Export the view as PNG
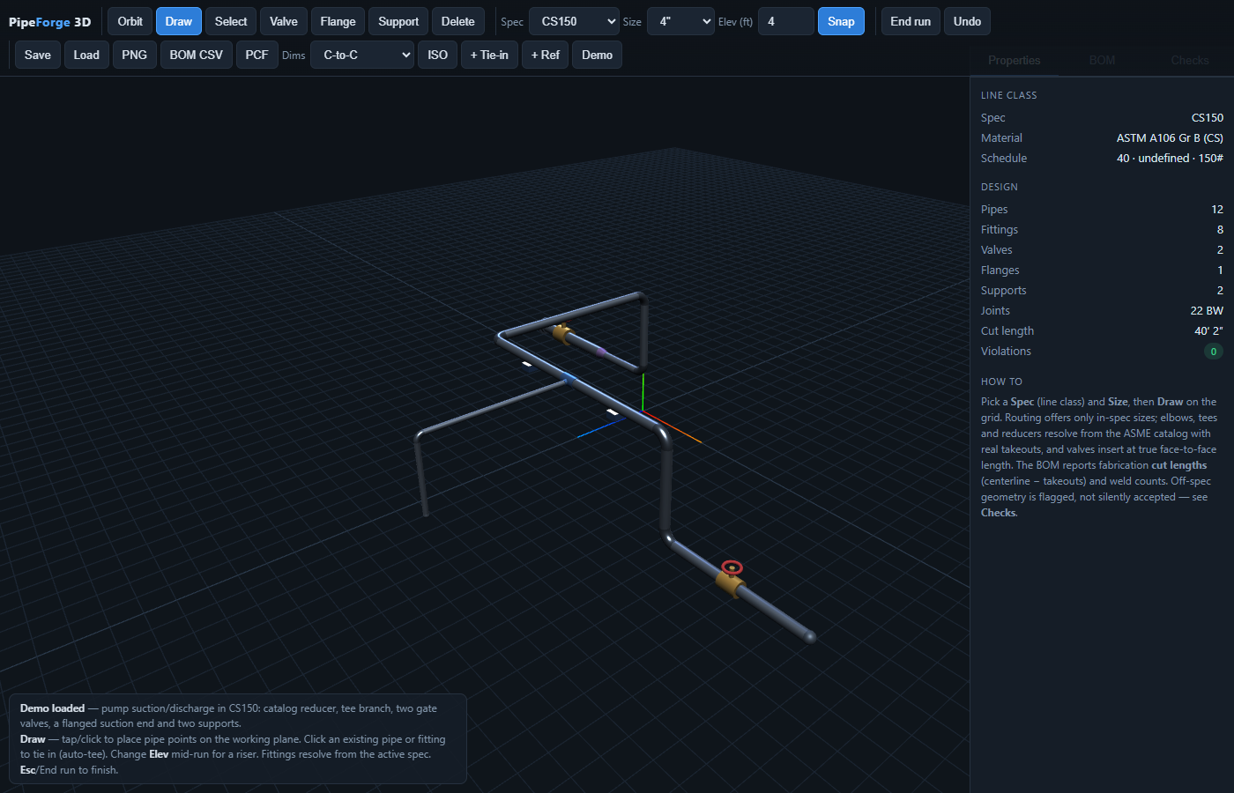This screenshot has height=793, width=1234. click(x=134, y=55)
